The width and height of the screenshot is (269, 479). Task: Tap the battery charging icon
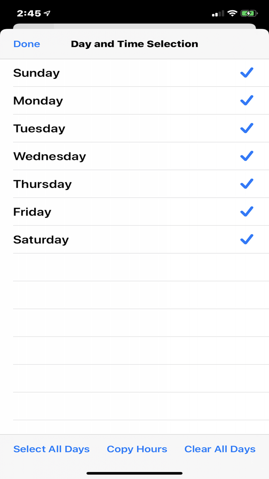click(x=249, y=13)
